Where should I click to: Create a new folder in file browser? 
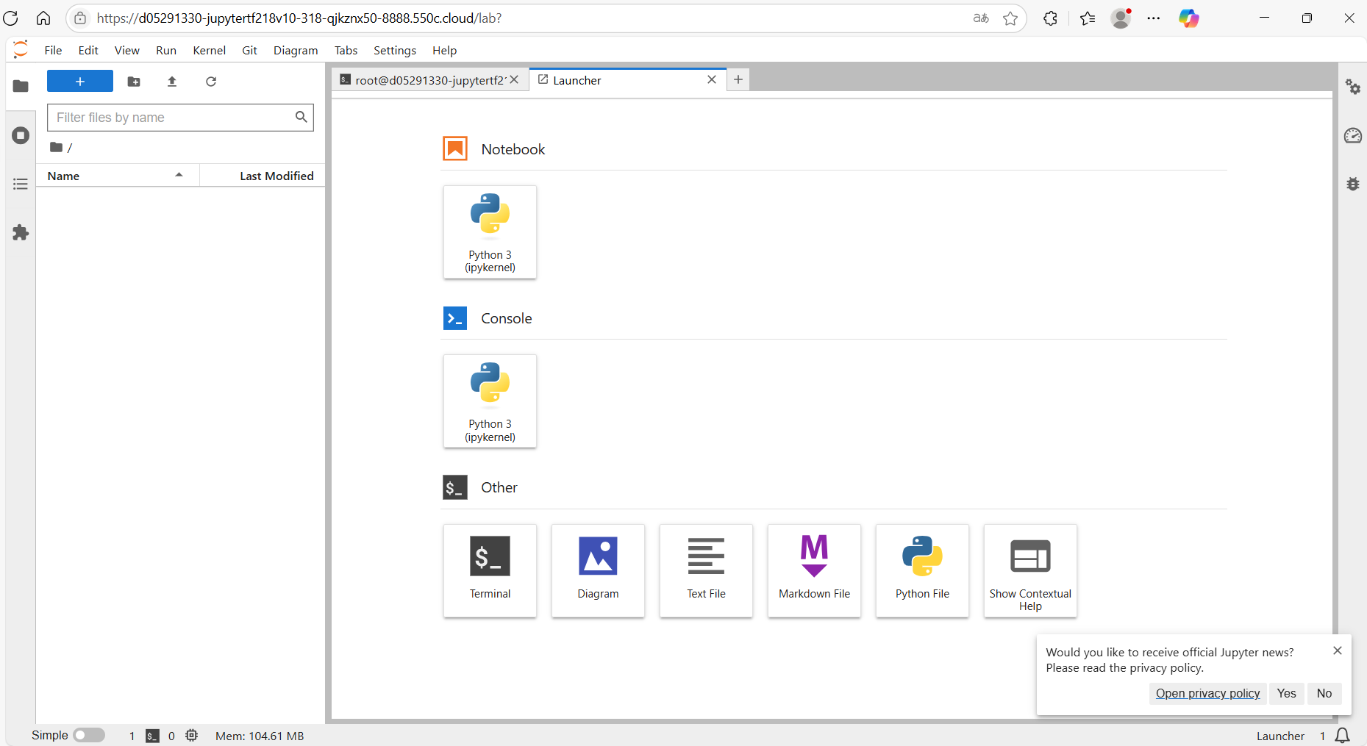[134, 82]
